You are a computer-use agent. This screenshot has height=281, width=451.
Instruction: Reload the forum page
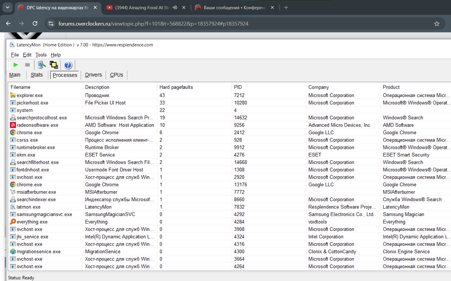click(35, 23)
